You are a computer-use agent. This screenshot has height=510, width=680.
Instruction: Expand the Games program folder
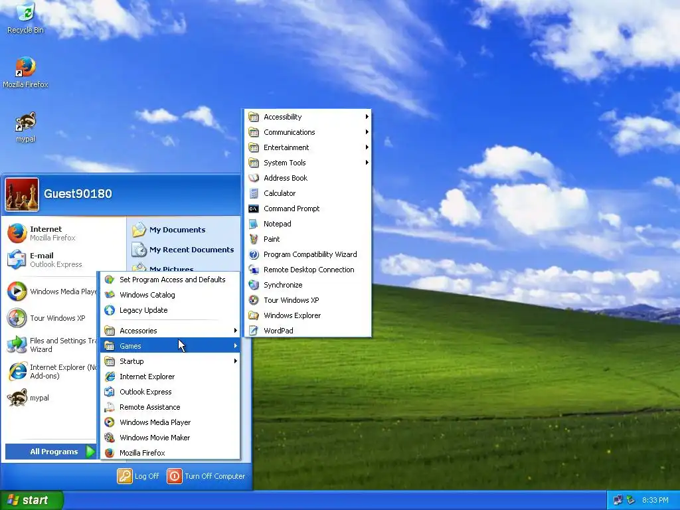pyautogui.click(x=170, y=346)
